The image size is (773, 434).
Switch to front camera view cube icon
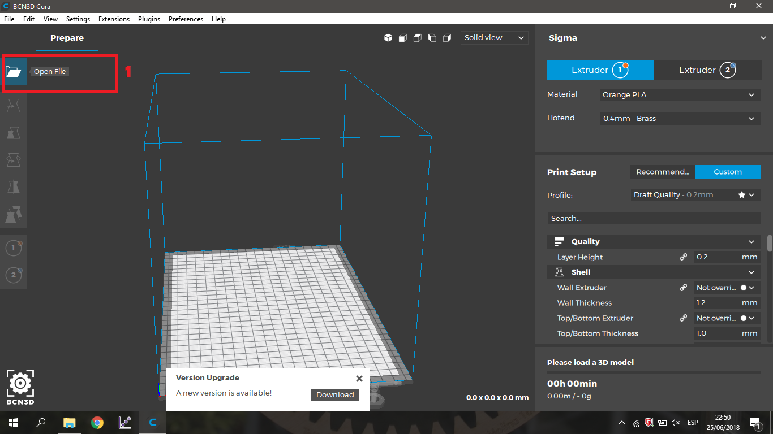[403, 38]
